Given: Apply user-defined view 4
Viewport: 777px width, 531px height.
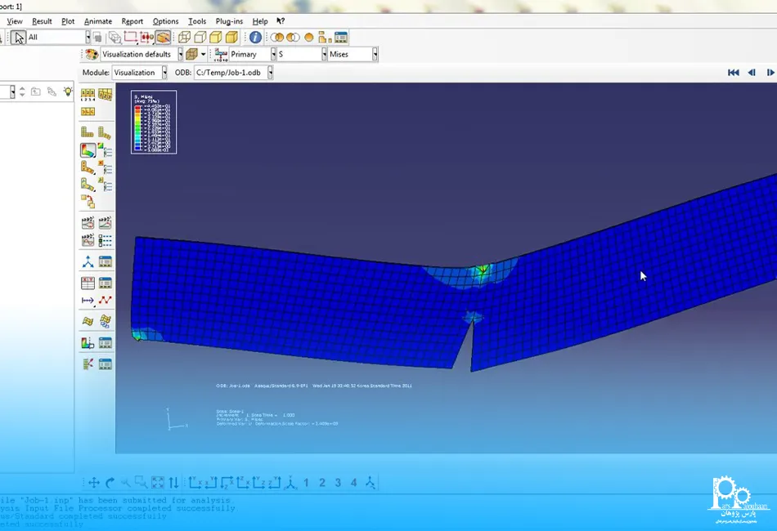Looking at the screenshot, I should (x=354, y=483).
